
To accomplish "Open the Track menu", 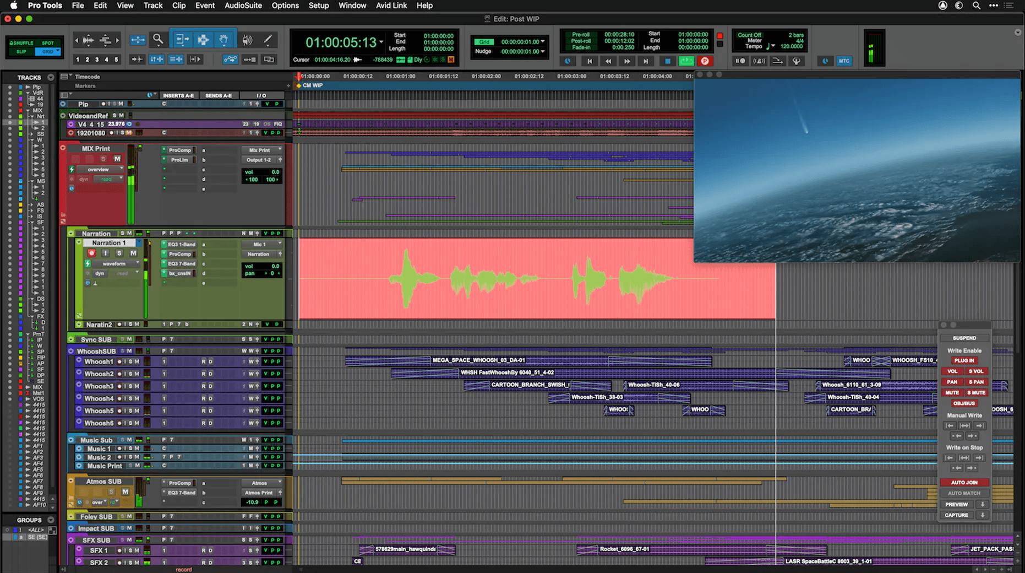I will (152, 6).
